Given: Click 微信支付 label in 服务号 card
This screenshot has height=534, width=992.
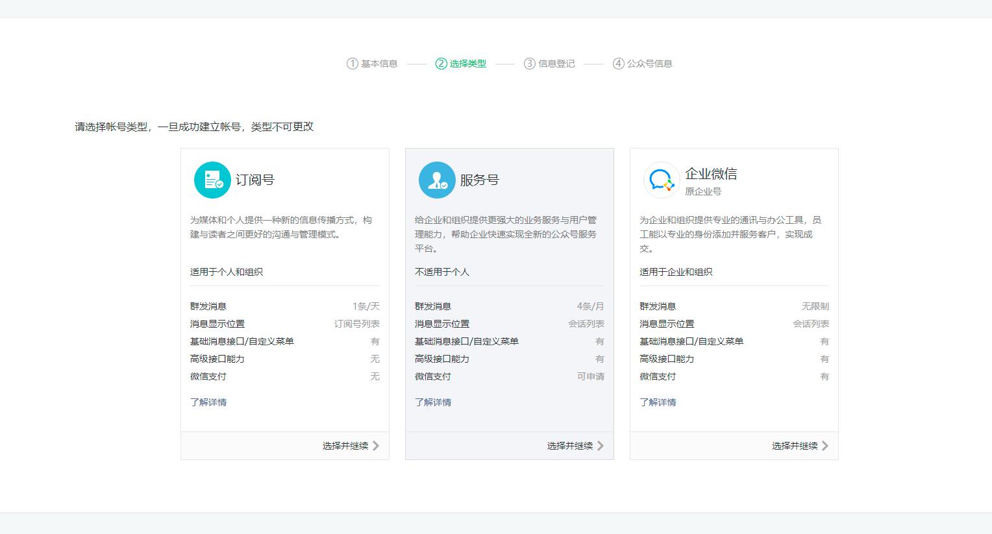Looking at the screenshot, I should click(x=433, y=376).
